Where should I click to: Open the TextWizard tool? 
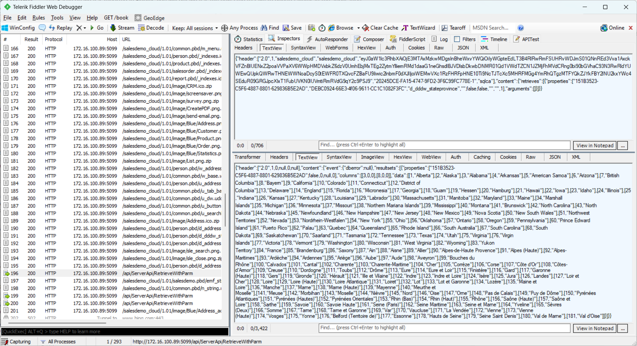(x=418, y=28)
